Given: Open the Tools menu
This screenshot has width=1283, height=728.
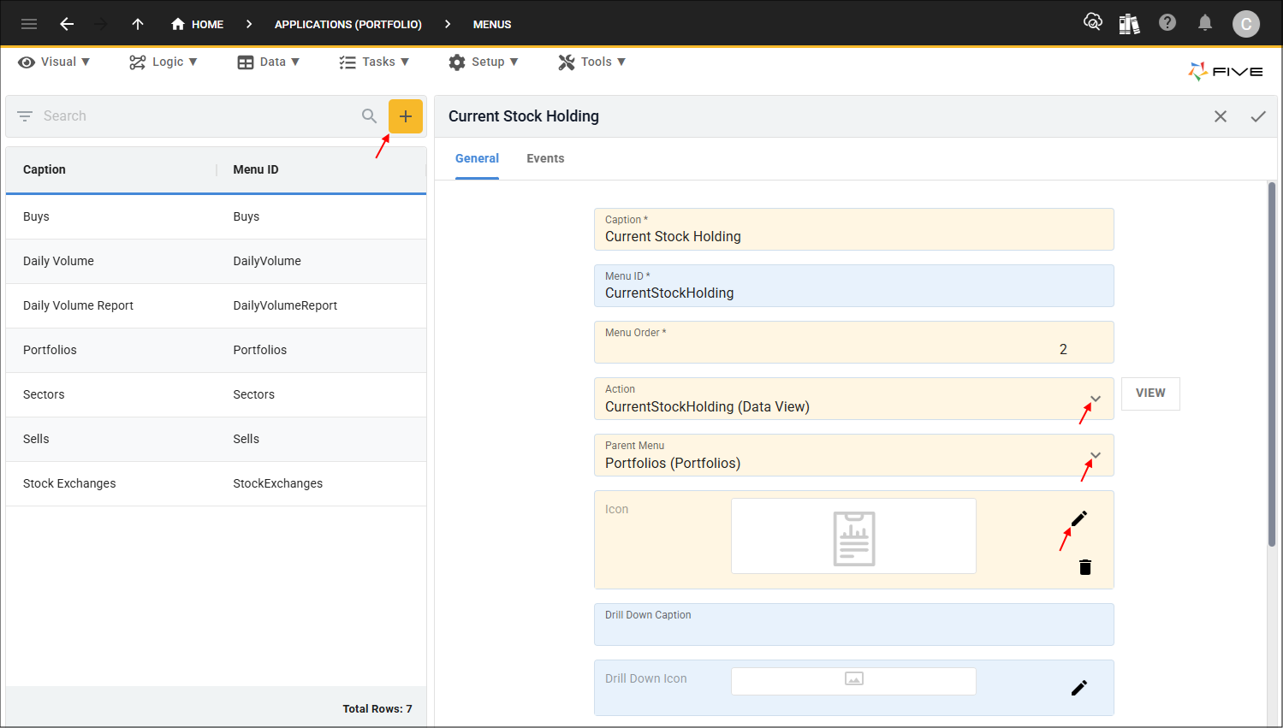Looking at the screenshot, I should (x=591, y=62).
